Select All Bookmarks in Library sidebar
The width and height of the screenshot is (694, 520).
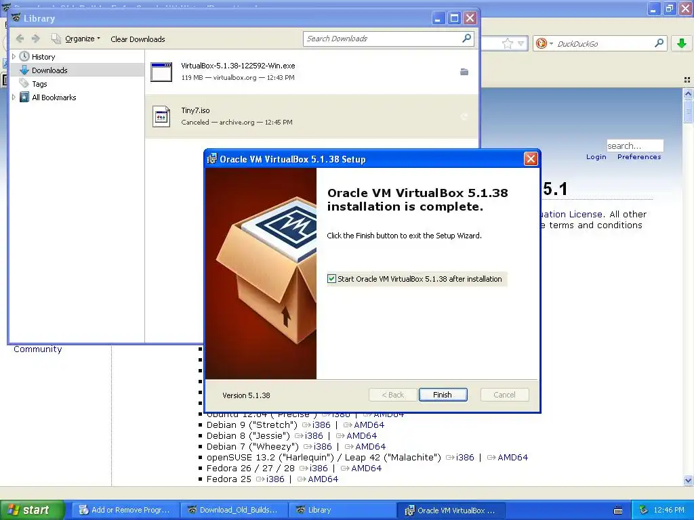click(54, 97)
